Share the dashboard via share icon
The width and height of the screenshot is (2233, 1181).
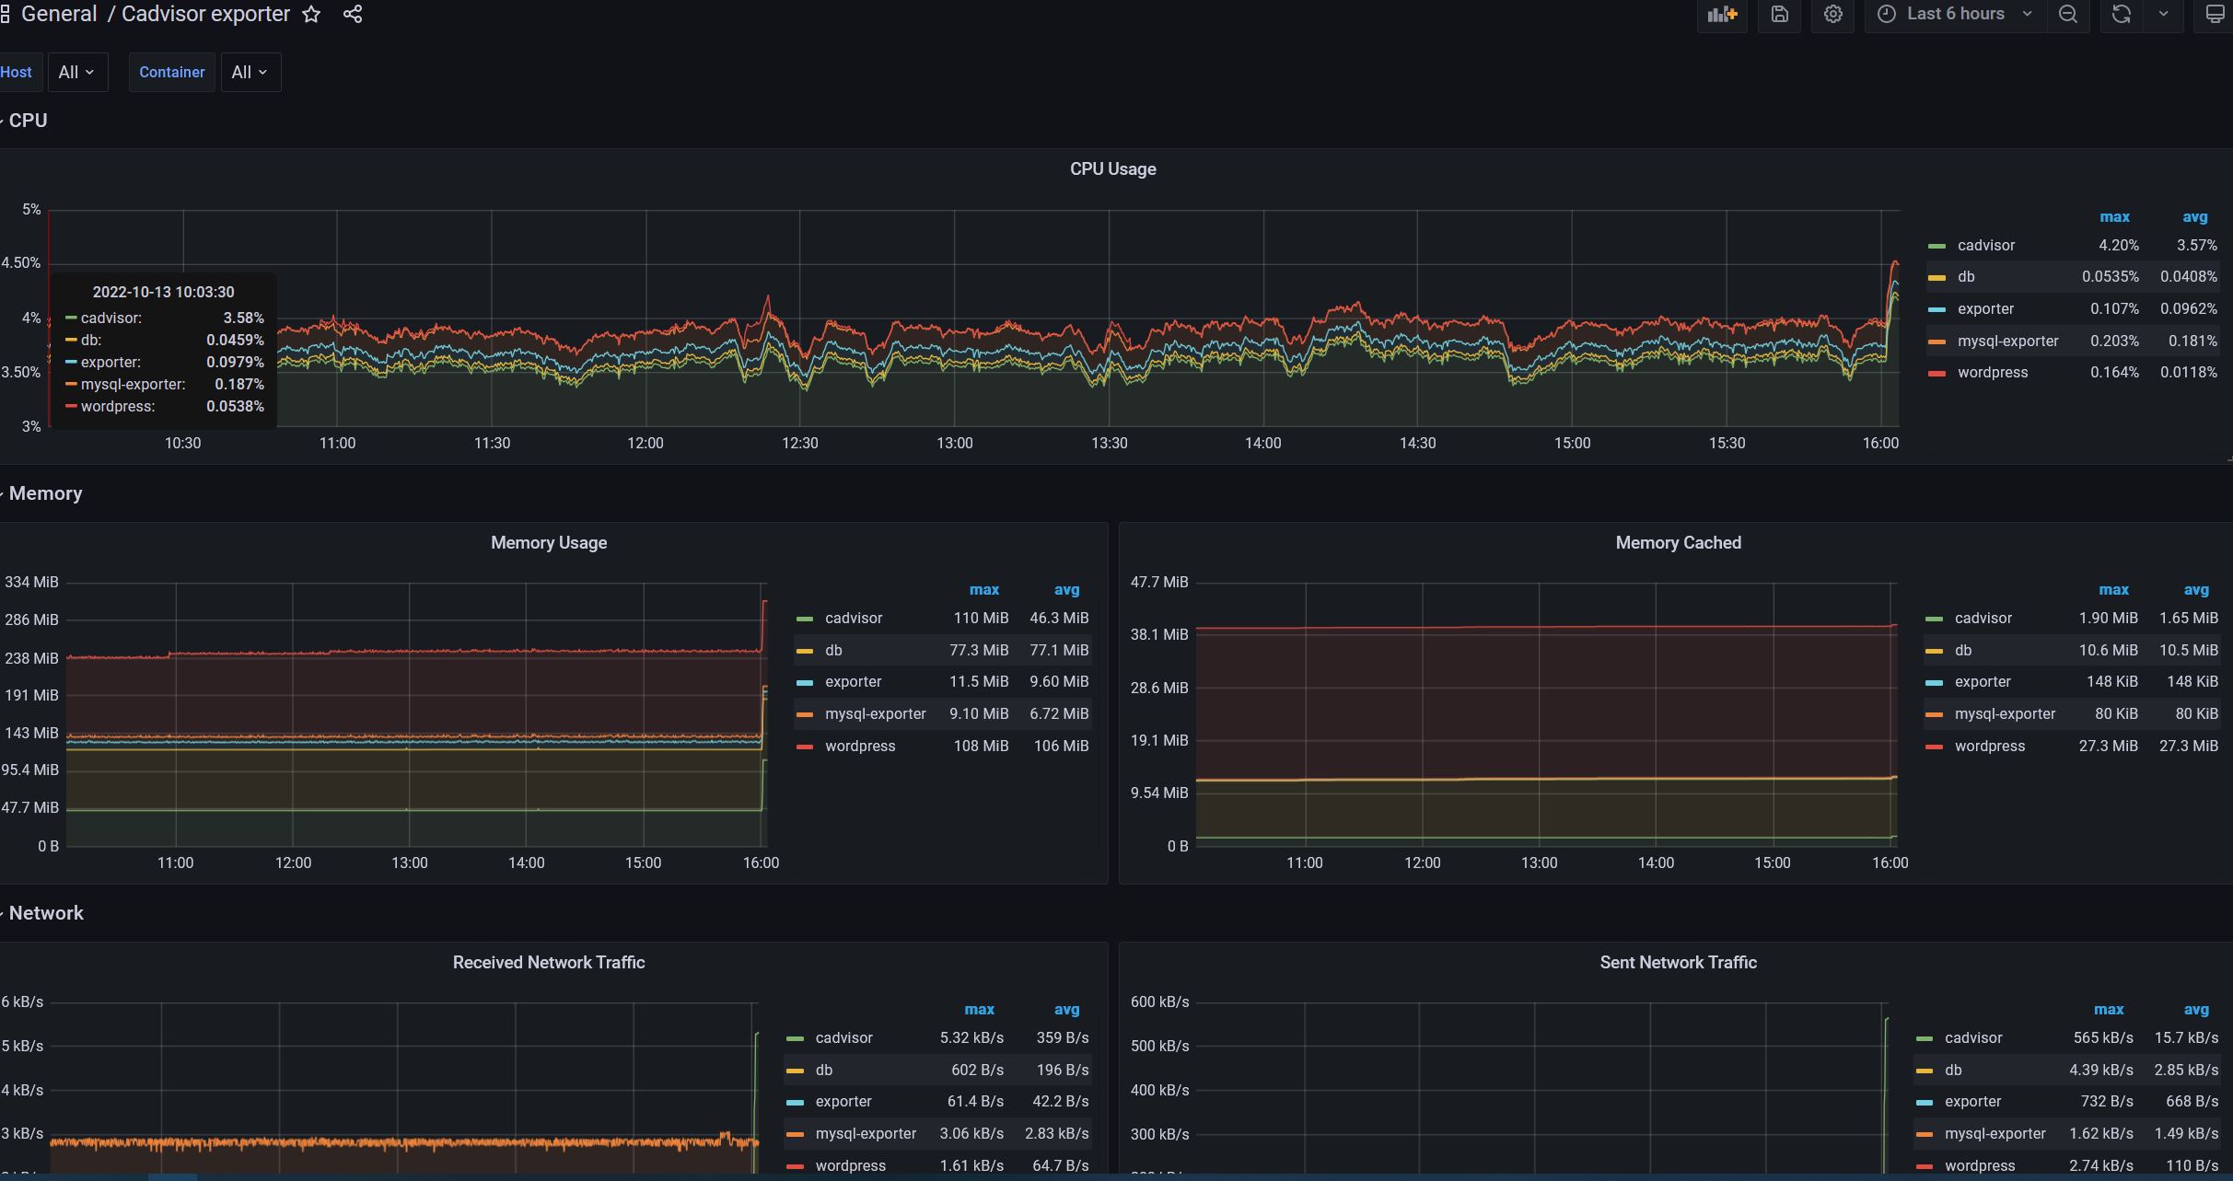pyautogui.click(x=353, y=14)
